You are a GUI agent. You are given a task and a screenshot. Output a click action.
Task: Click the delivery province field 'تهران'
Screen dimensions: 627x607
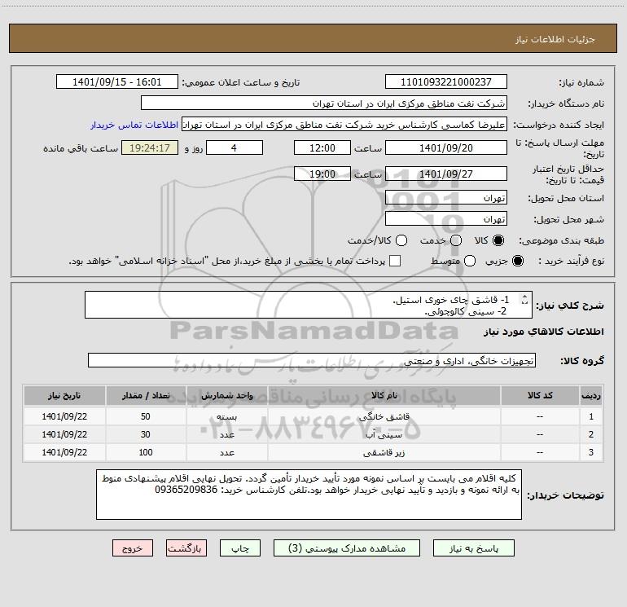[446, 198]
